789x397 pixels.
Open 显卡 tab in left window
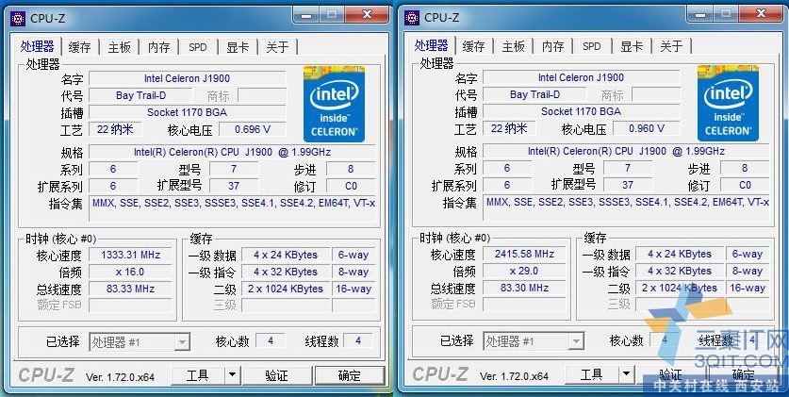point(238,47)
